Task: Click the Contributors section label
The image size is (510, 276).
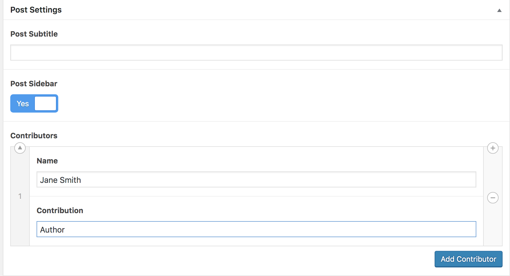Action: click(x=34, y=136)
